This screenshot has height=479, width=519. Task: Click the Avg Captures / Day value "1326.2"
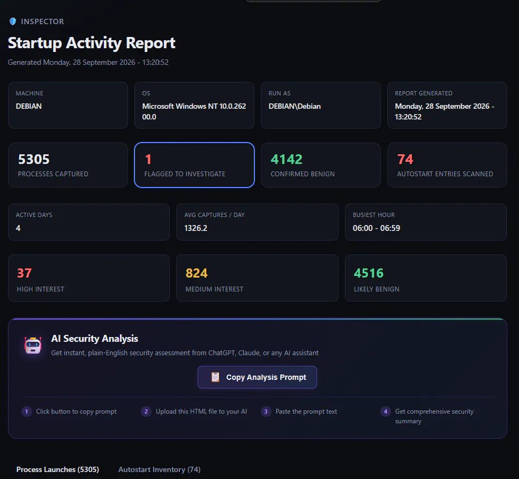click(195, 228)
